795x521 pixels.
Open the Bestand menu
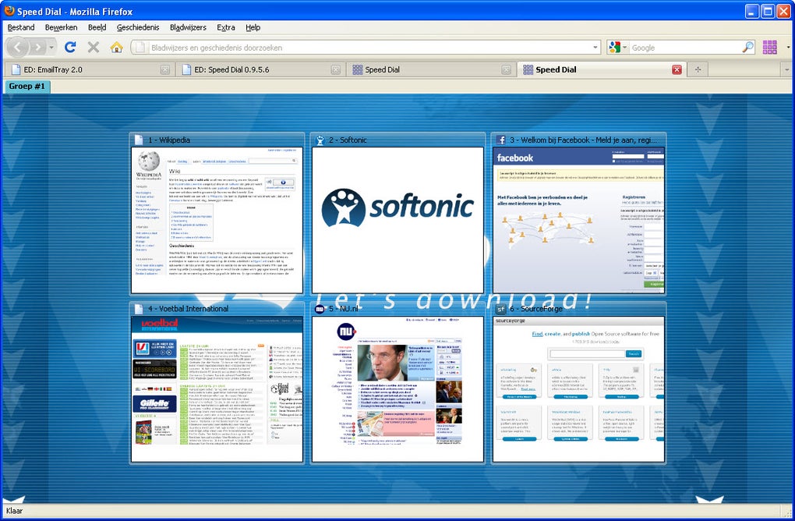coord(21,27)
